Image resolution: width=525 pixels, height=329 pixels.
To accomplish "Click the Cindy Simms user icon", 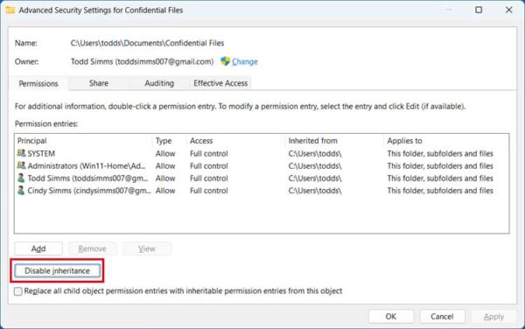I will pos(21,191).
